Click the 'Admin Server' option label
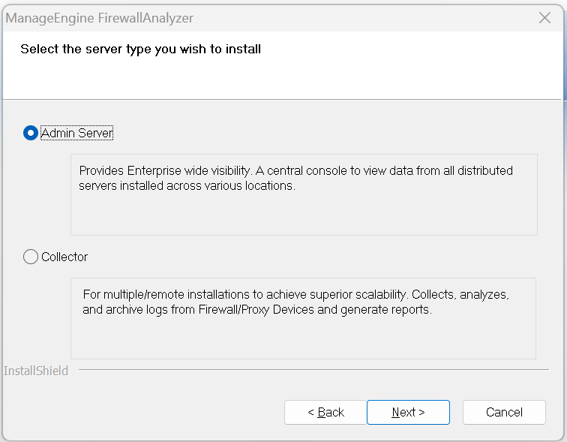 click(76, 133)
